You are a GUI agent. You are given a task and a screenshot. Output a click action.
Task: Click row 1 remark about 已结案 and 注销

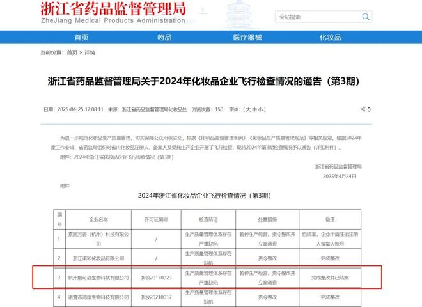(330, 239)
